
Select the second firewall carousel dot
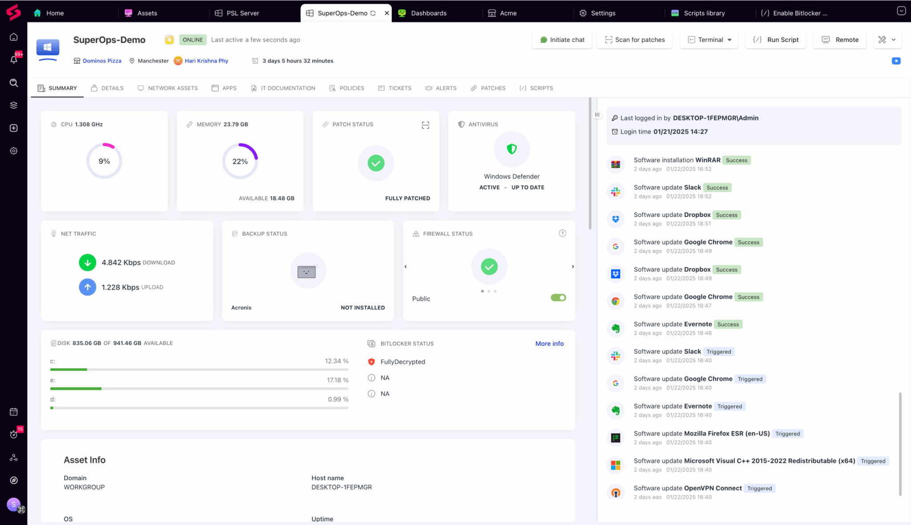pyautogui.click(x=488, y=291)
